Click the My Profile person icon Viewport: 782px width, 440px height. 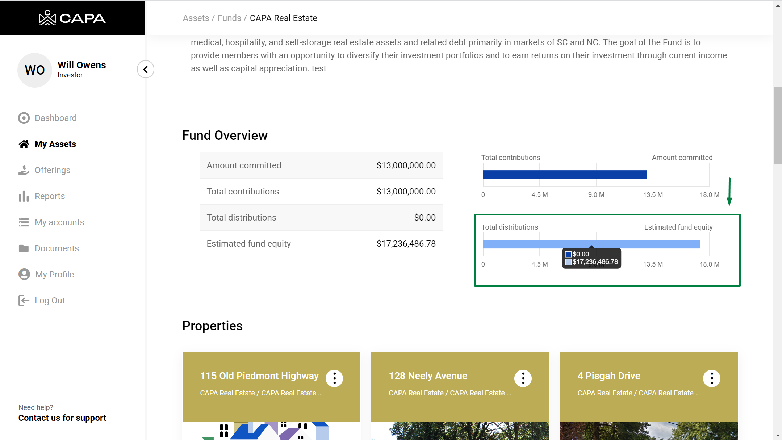click(x=24, y=275)
